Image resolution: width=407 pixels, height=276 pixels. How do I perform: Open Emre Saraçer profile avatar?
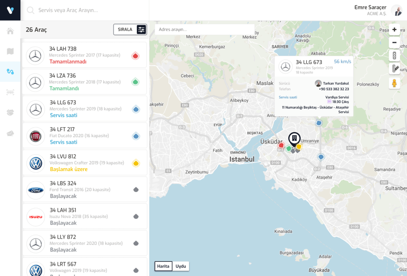coord(396,11)
